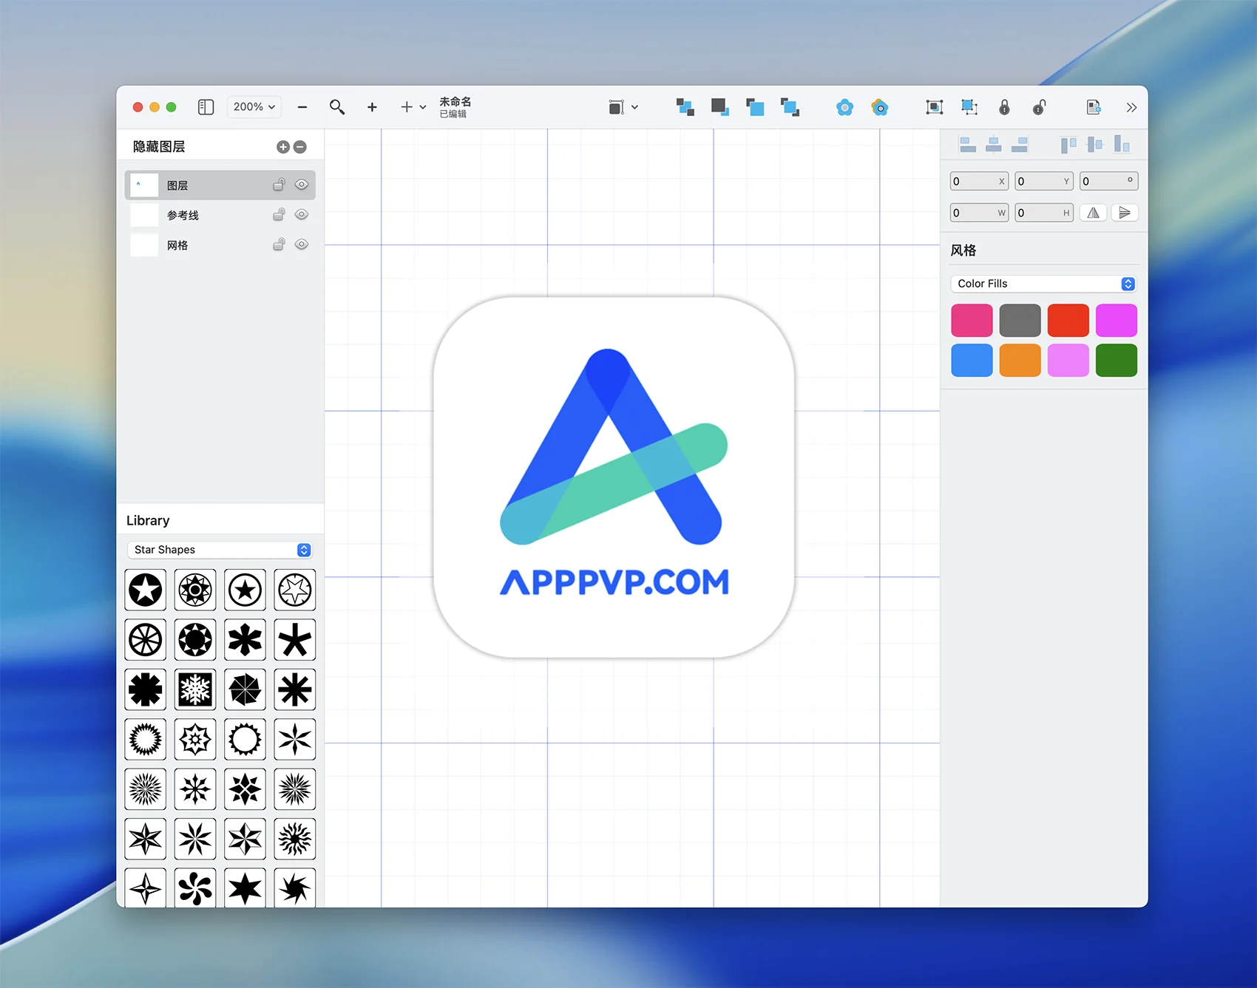Screen dimensions: 1257x988
Task: Pick the gray color fill swatch
Action: pos(1020,320)
